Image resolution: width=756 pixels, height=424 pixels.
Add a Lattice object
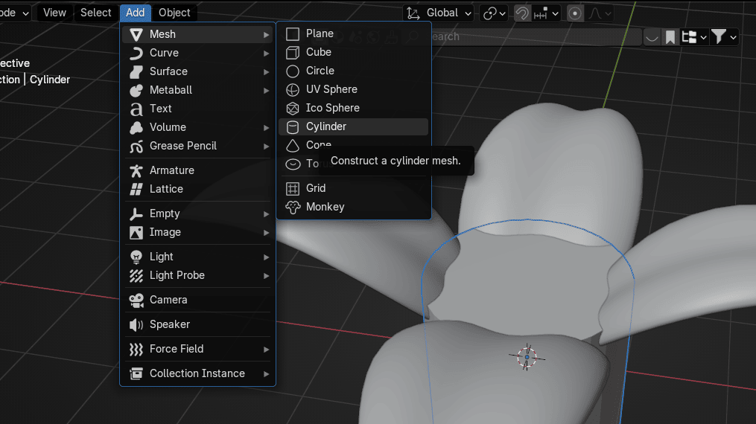[166, 189]
